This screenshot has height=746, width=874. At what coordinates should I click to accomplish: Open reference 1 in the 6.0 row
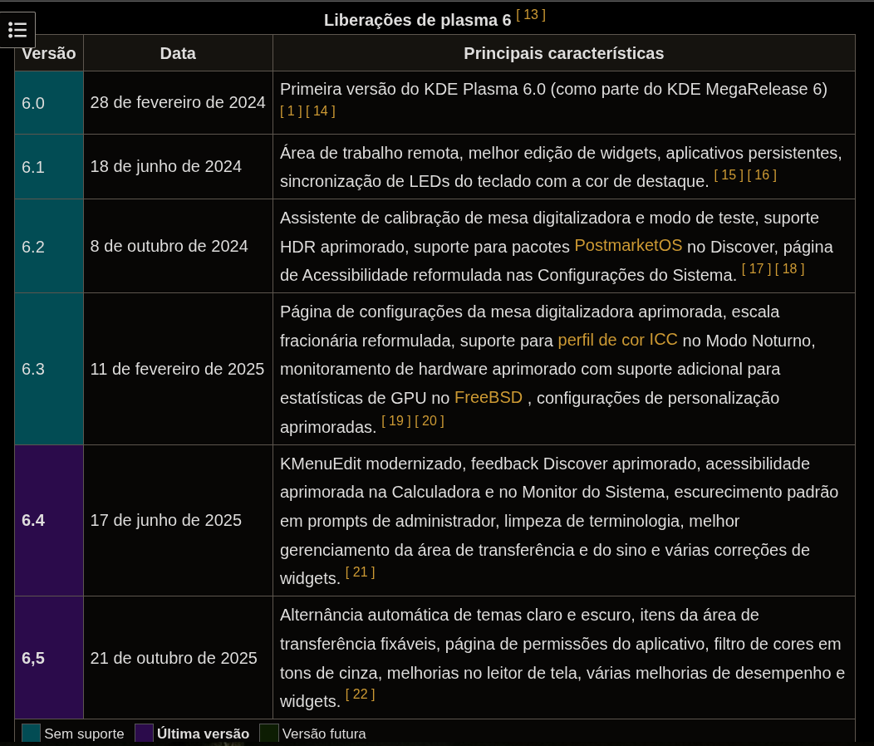(291, 111)
